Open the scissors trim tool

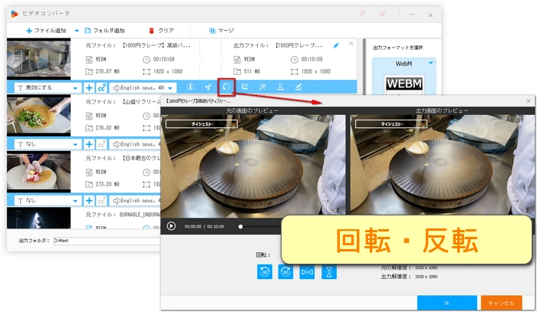coord(208,87)
